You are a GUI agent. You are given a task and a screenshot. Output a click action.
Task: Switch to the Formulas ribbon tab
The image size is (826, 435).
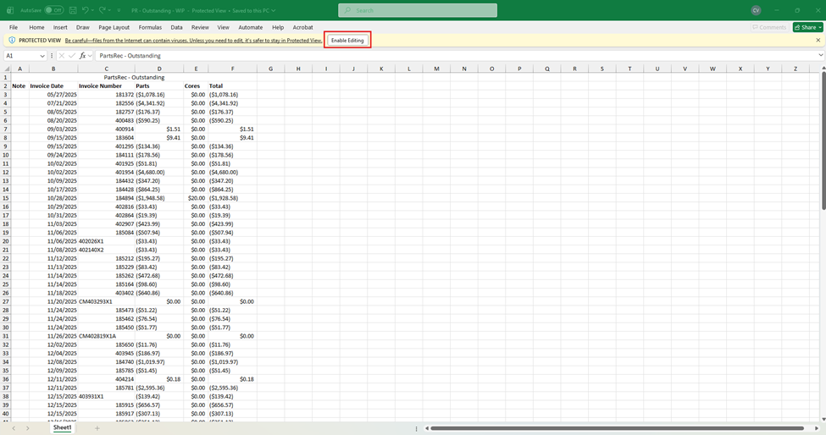(150, 27)
